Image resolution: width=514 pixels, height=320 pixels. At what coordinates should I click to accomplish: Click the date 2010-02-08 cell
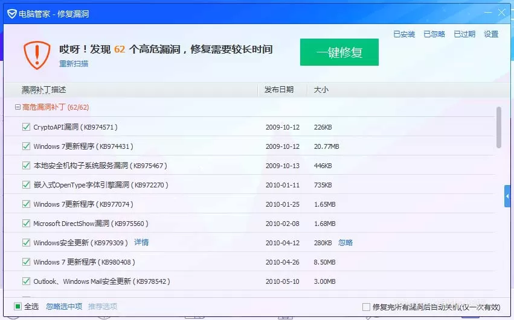click(x=283, y=224)
